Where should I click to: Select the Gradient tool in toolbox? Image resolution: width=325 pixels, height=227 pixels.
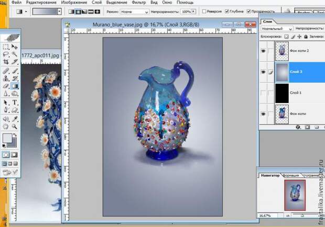(x=14, y=86)
